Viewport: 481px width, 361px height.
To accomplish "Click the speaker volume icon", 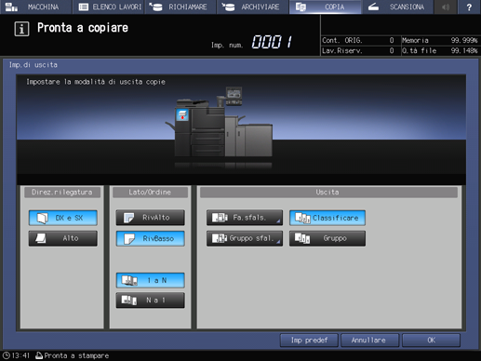I will point(446,7).
